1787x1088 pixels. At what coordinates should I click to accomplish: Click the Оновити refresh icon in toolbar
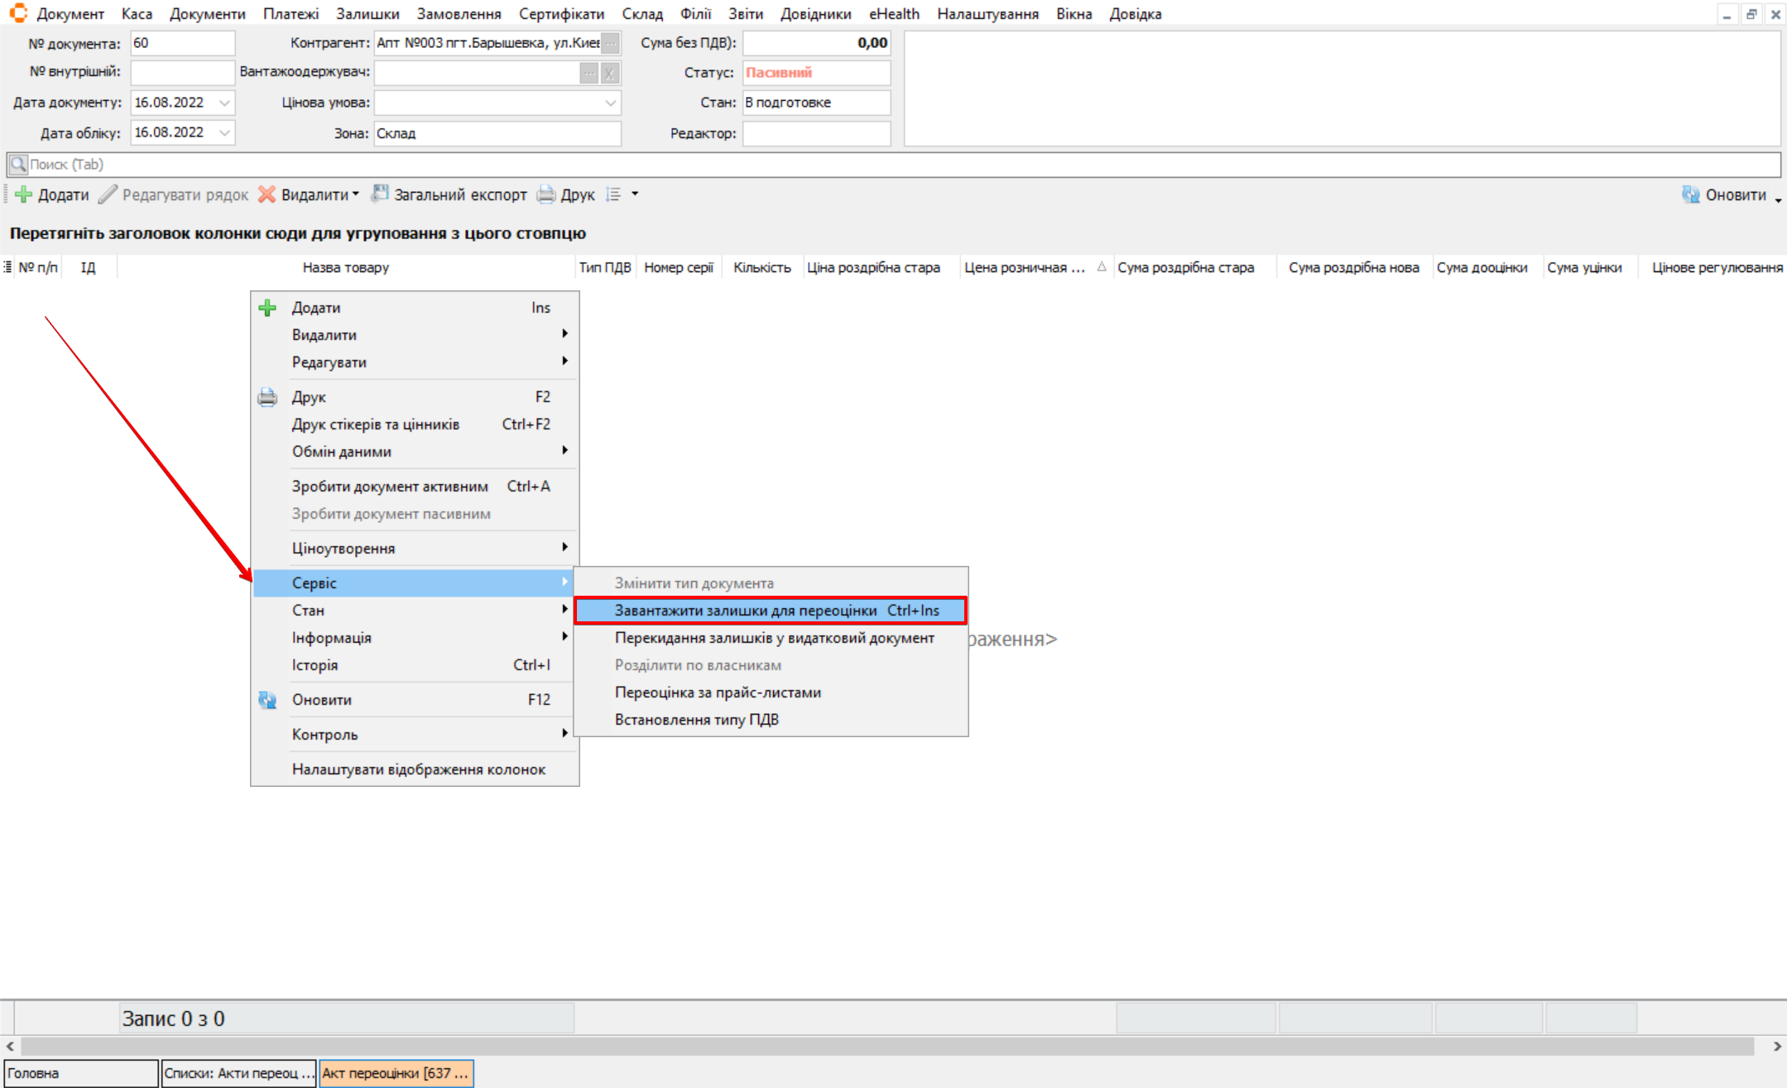1690,194
